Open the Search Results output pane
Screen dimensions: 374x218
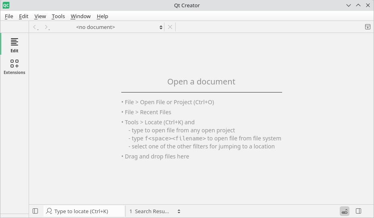coord(149,211)
